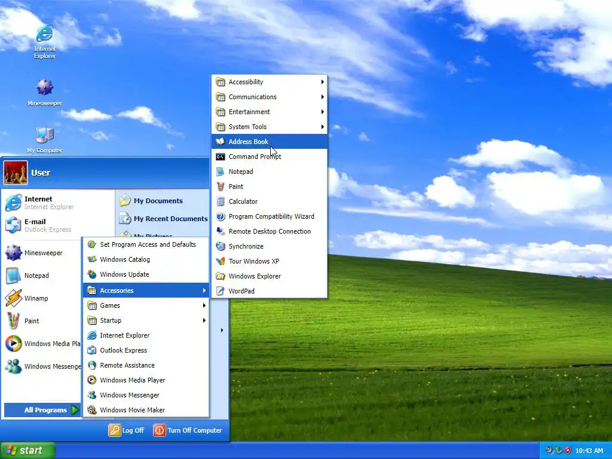Open My Documents from Start menu
Viewport: 612px width, 459px height.
(163, 201)
